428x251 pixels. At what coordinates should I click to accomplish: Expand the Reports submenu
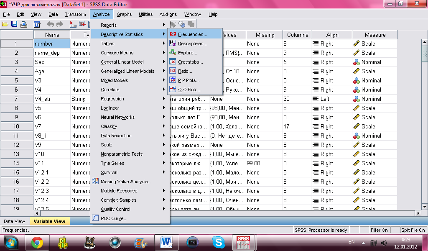point(130,25)
